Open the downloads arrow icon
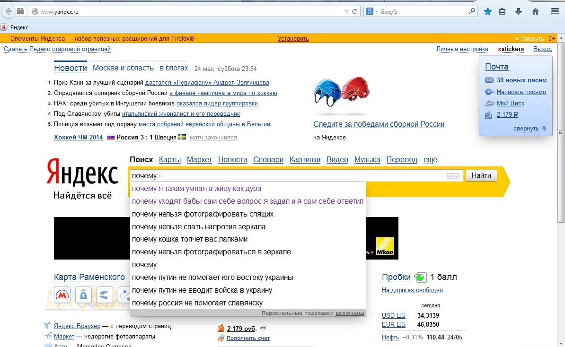 pos(519,11)
